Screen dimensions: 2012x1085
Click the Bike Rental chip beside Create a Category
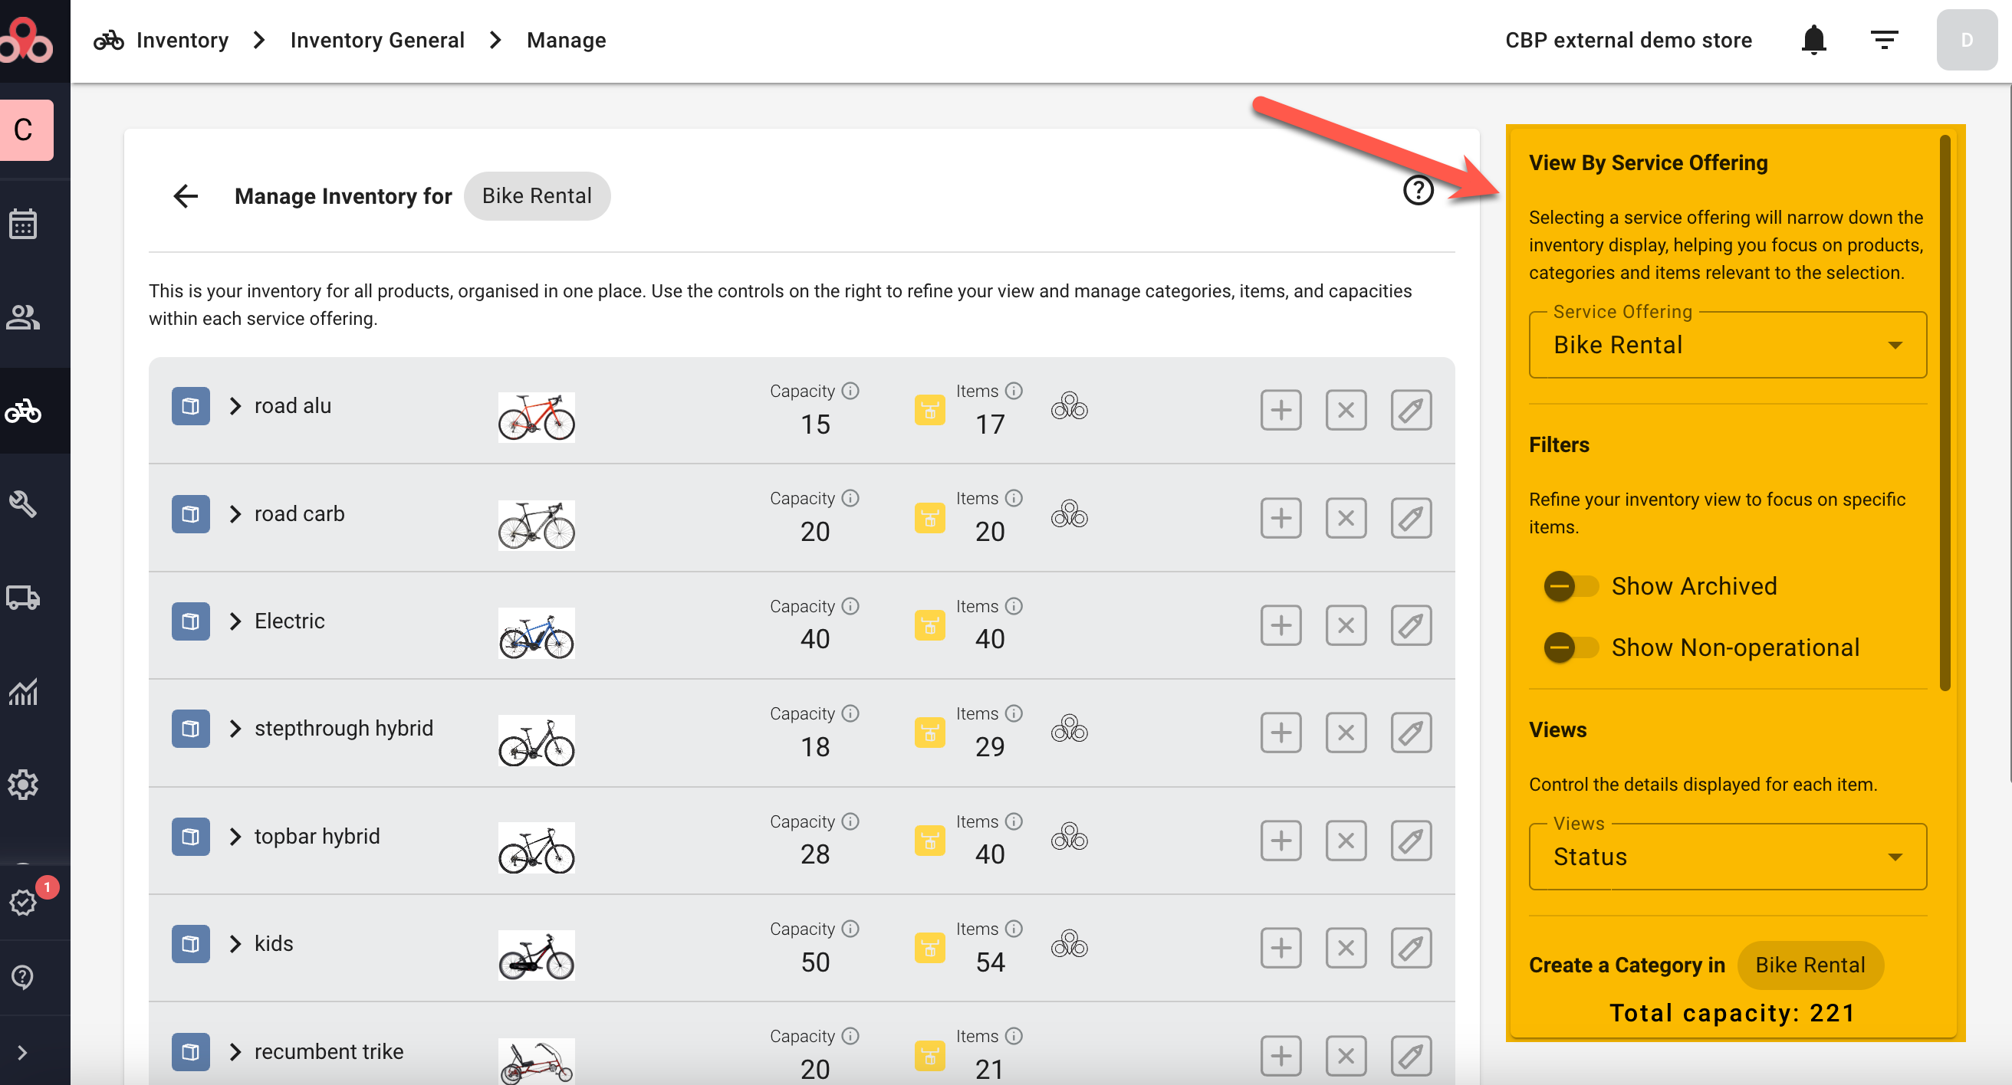1809,965
